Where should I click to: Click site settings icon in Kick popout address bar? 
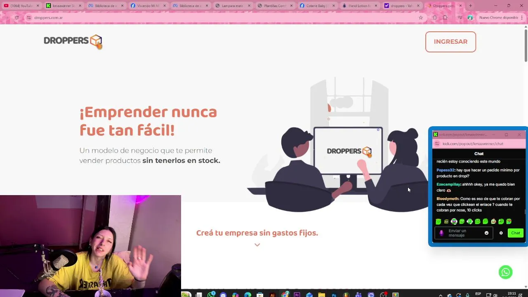438,144
